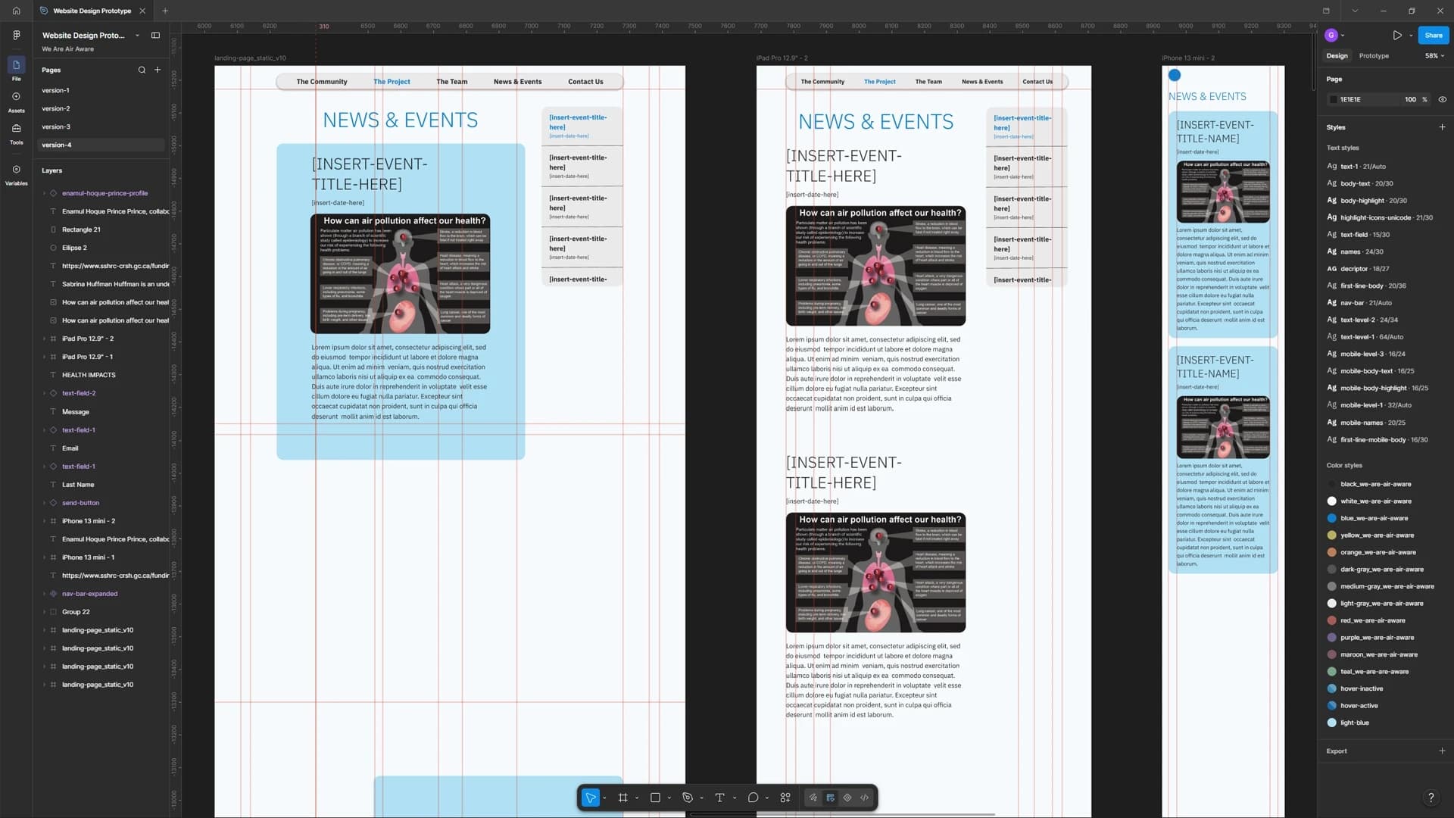Screen dimensions: 1454x818
Task: Present the prototype with play button
Action: (x=1397, y=35)
